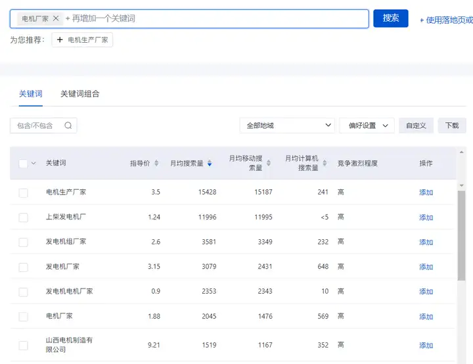Toggle the select-all header checkbox

pyautogui.click(x=23, y=164)
